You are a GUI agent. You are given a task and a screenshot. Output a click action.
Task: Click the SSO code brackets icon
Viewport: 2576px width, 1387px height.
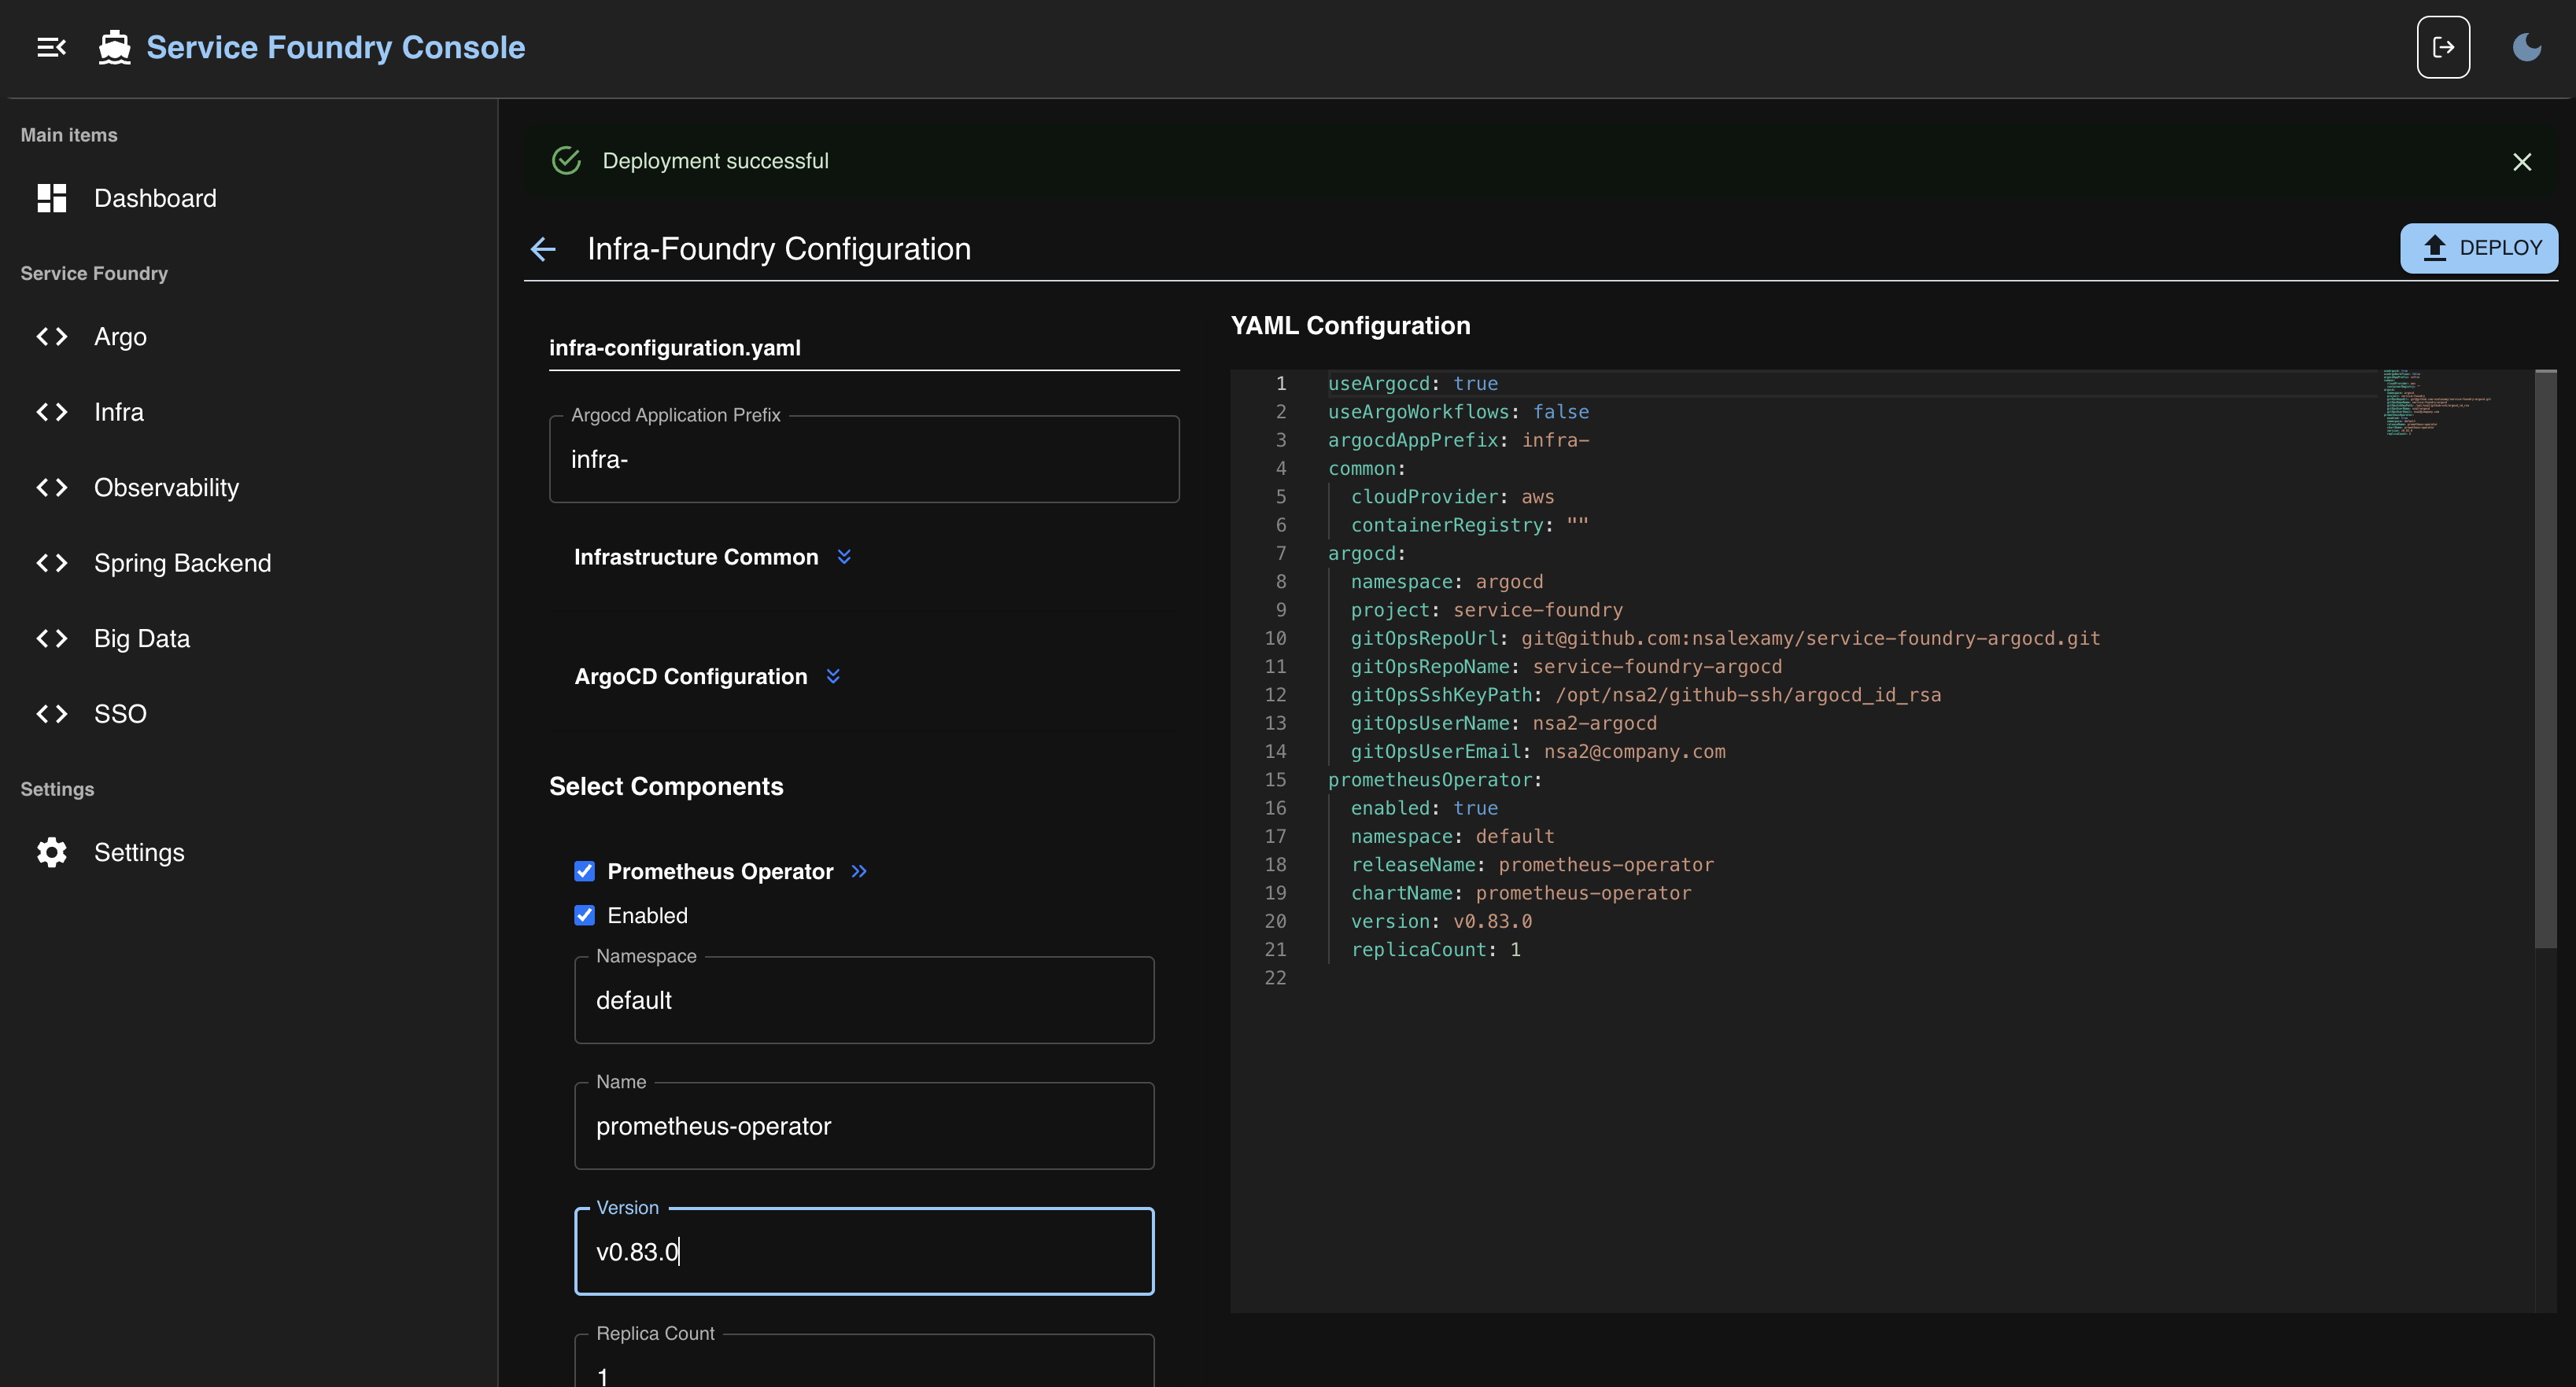click(52, 713)
